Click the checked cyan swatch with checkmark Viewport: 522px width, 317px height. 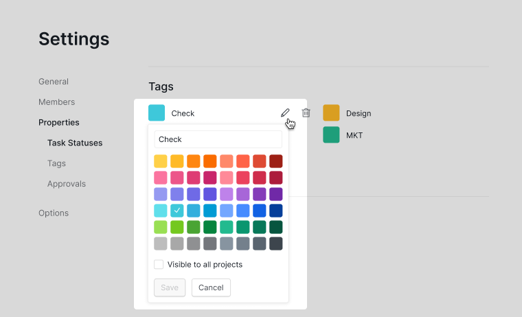[177, 211]
